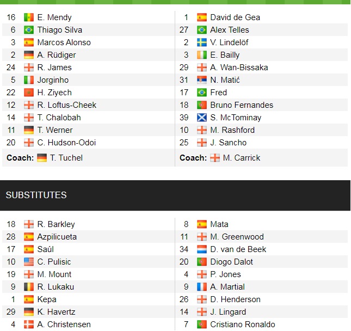Open R. Loftus-Cheek player link
351x331 pixels.
(x=67, y=105)
